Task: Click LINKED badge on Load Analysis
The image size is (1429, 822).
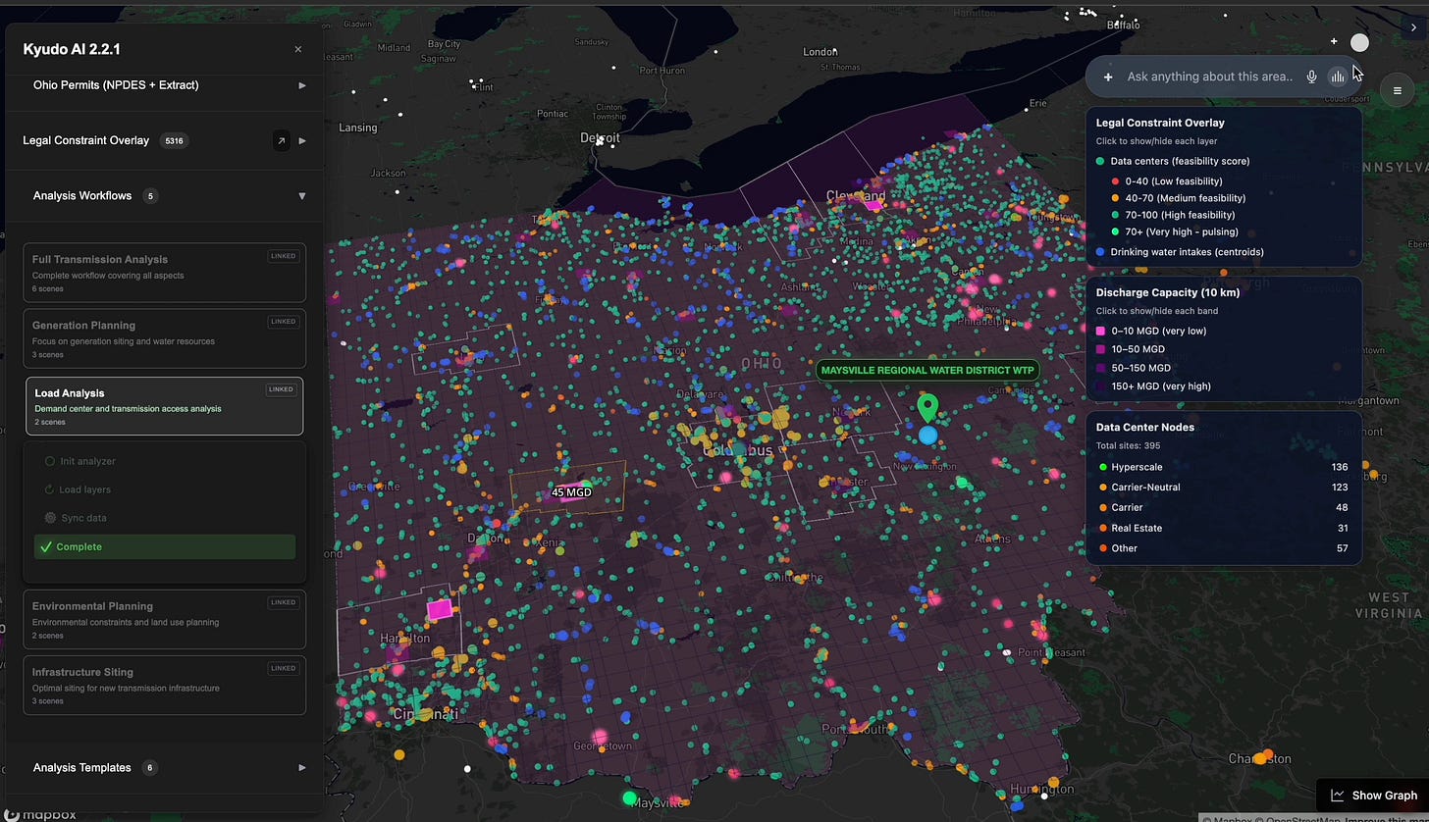Action: click(x=281, y=389)
